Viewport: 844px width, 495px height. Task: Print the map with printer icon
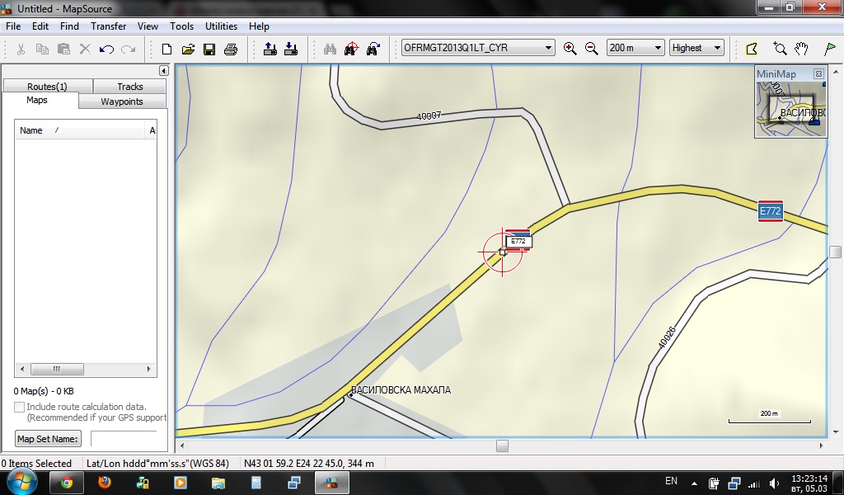(x=231, y=49)
